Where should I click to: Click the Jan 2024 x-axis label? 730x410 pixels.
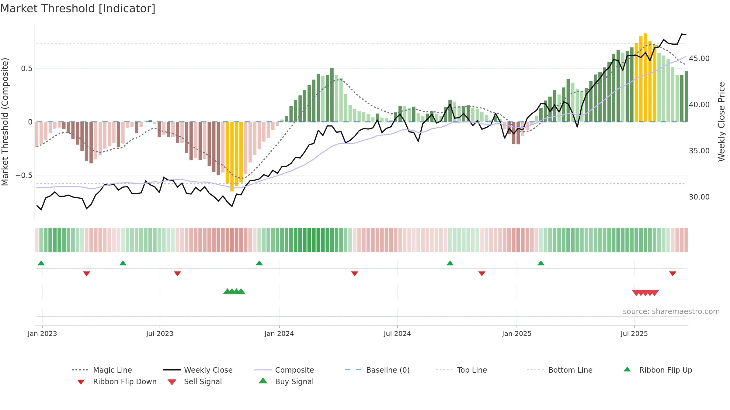point(279,333)
